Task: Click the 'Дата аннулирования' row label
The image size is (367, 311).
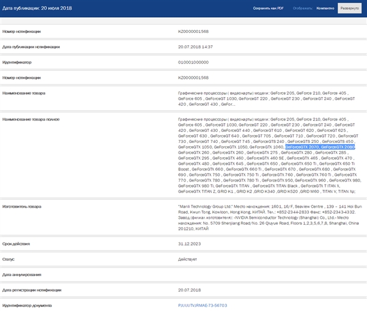Action: [23, 274]
